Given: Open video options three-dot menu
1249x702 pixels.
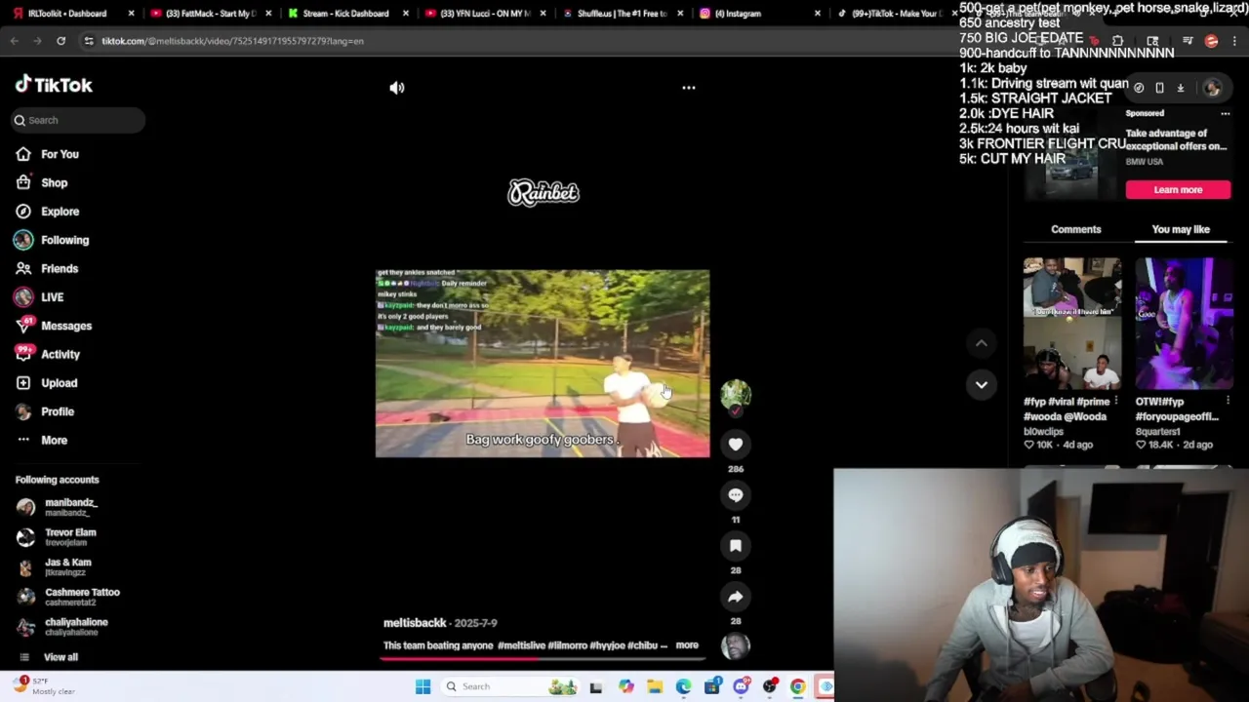Looking at the screenshot, I should pos(689,88).
